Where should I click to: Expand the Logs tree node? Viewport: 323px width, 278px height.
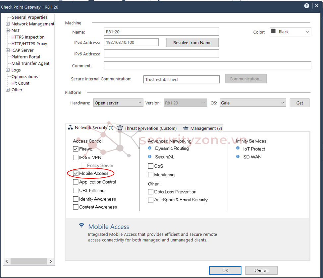pos(8,70)
